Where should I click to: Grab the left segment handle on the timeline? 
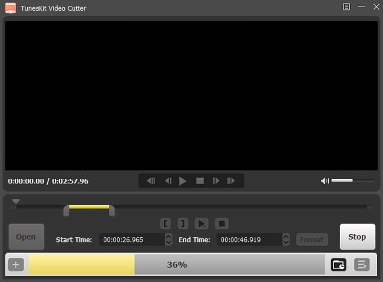[66, 211]
